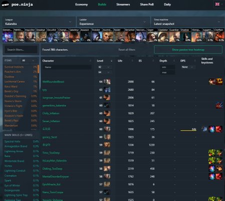Open the Streamers tab
This screenshot has width=225, height=201.
click(123, 5)
